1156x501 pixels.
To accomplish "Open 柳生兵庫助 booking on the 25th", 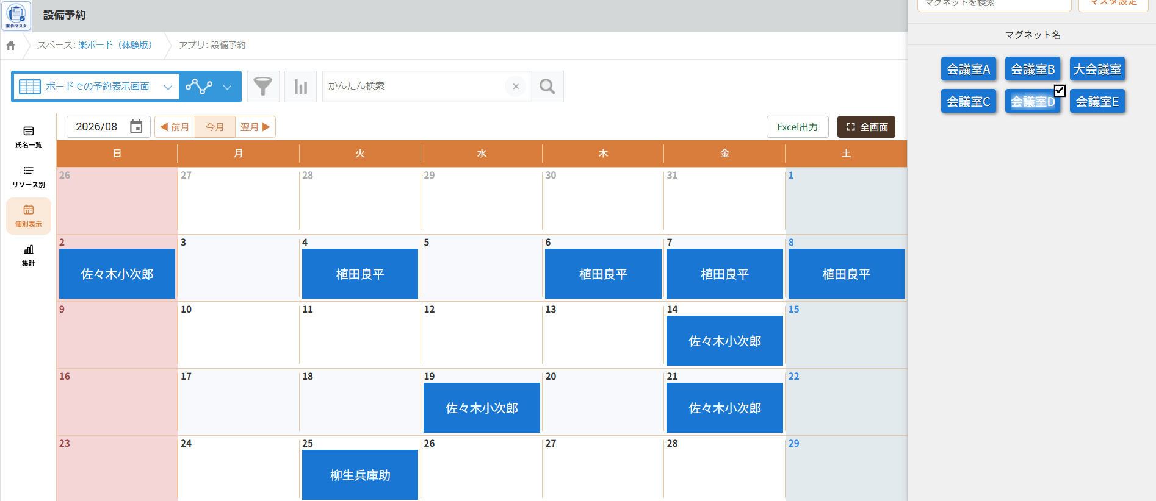I will 360,475.
